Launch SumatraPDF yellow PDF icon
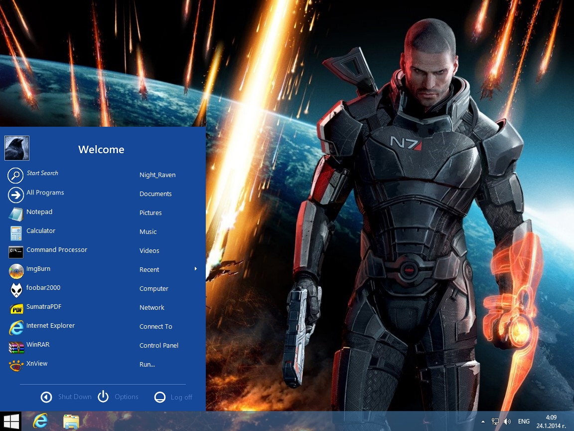 16,309
